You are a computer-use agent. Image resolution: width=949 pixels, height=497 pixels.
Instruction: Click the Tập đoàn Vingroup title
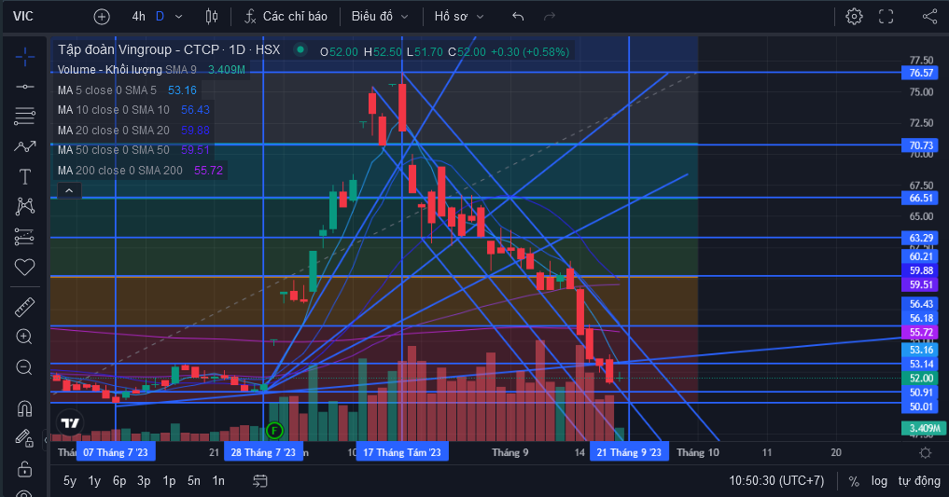(x=169, y=49)
